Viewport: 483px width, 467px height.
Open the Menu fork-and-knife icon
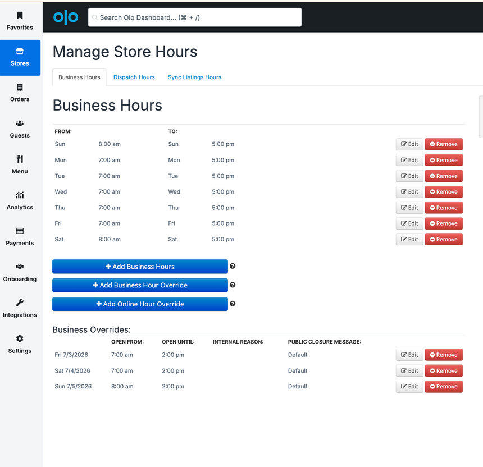click(x=20, y=159)
